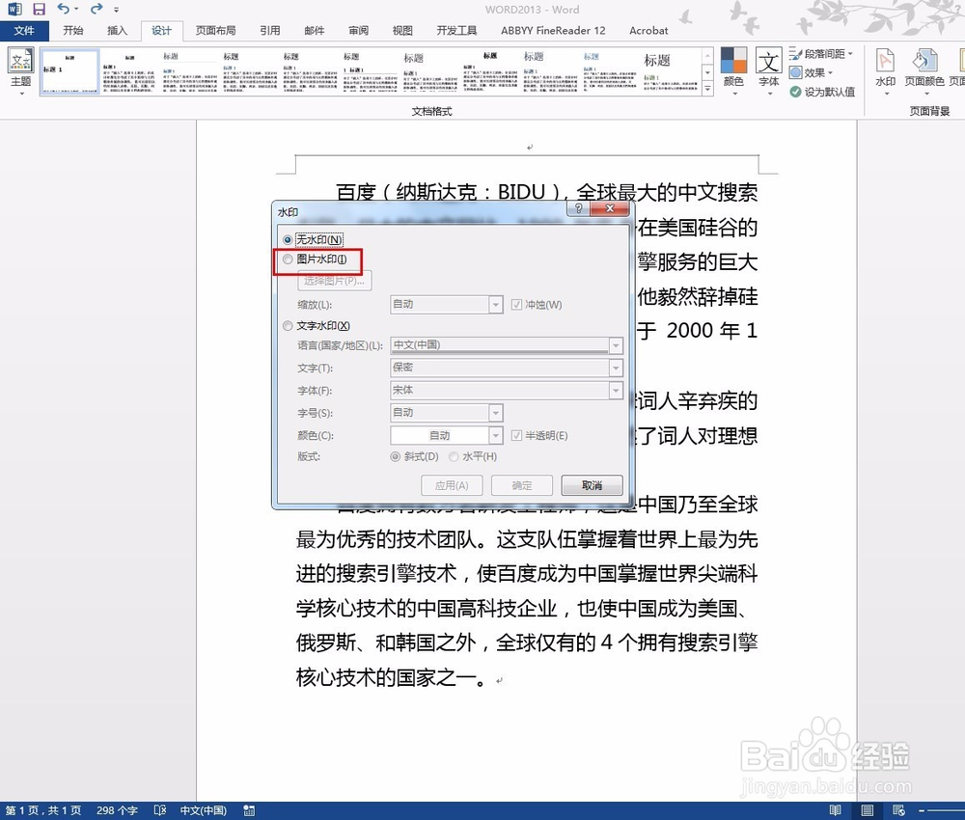Click the page count in status bar
This screenshot has height=820, width=965.
(x=43, y=810)
